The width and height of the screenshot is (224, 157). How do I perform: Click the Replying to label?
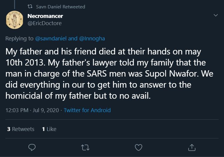pos(20,39)
